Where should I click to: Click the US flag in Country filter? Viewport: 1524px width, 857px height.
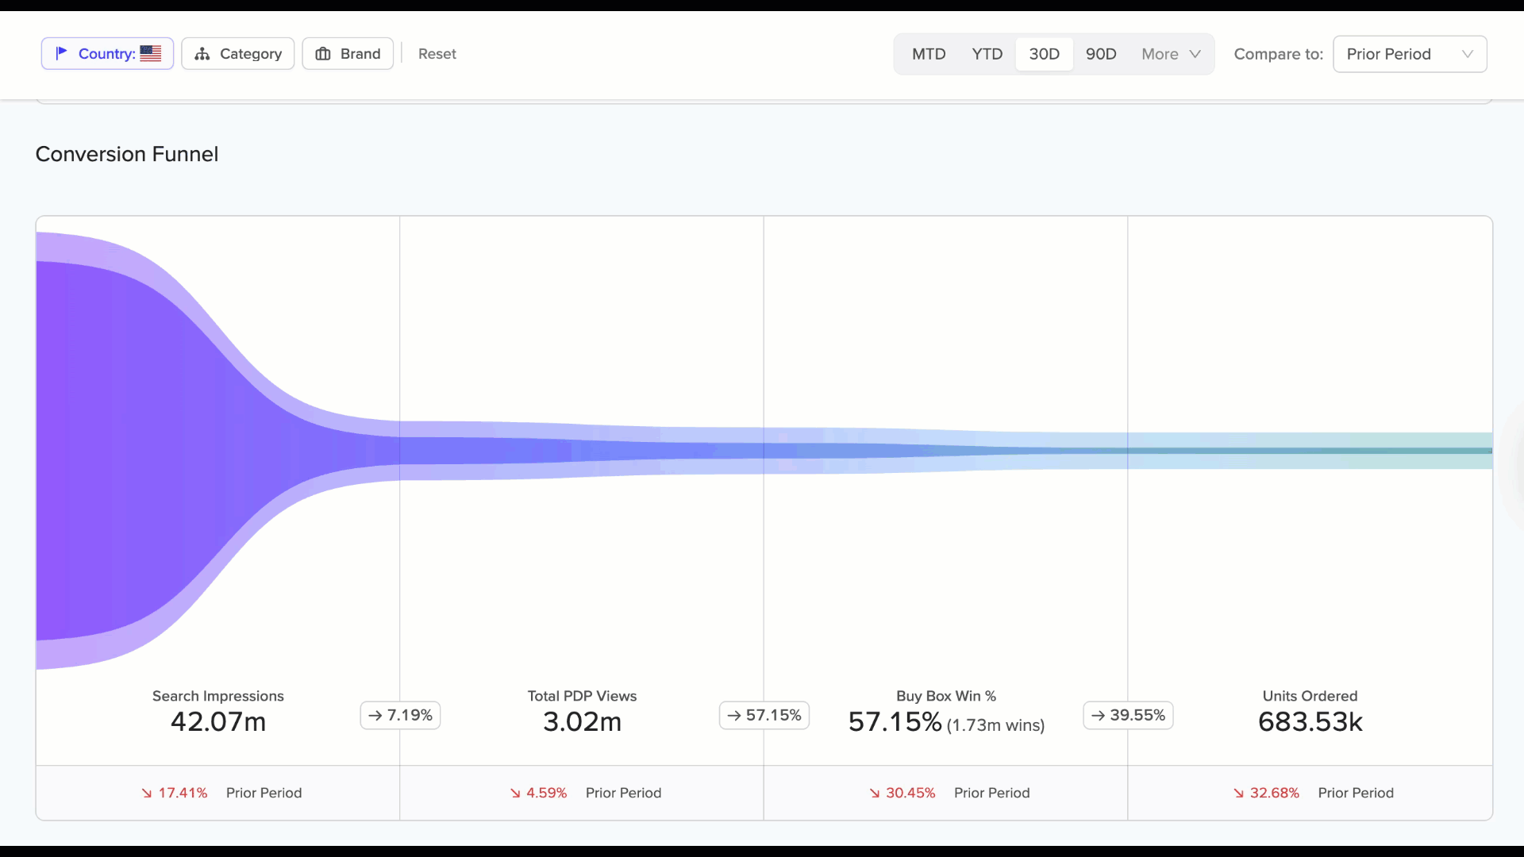tap(151, 53)
